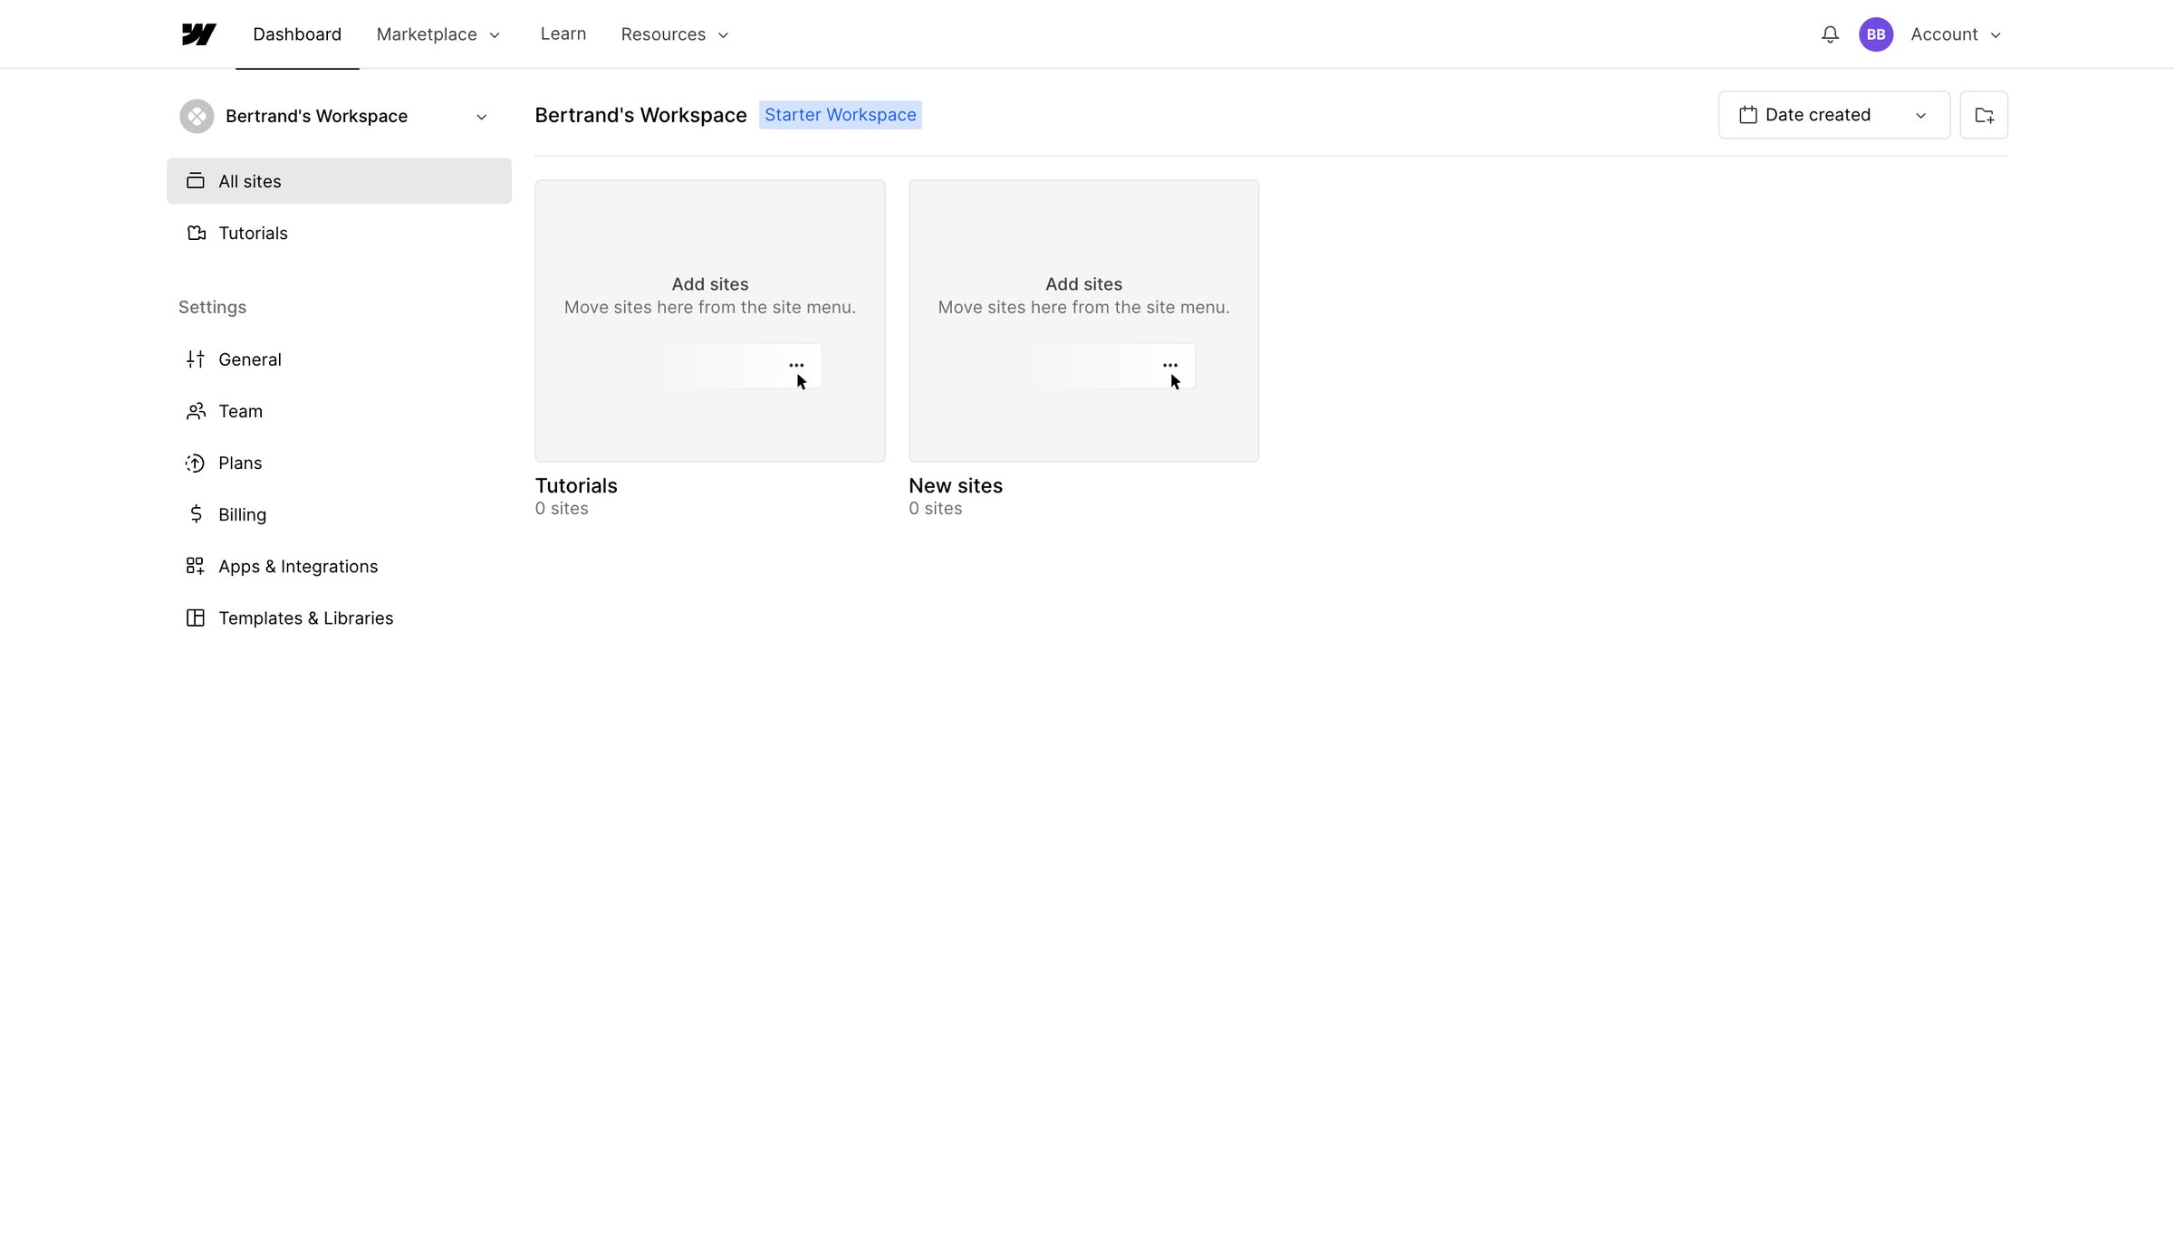
Task: Click the Webflow logo icon
Action: click(198, 34)
